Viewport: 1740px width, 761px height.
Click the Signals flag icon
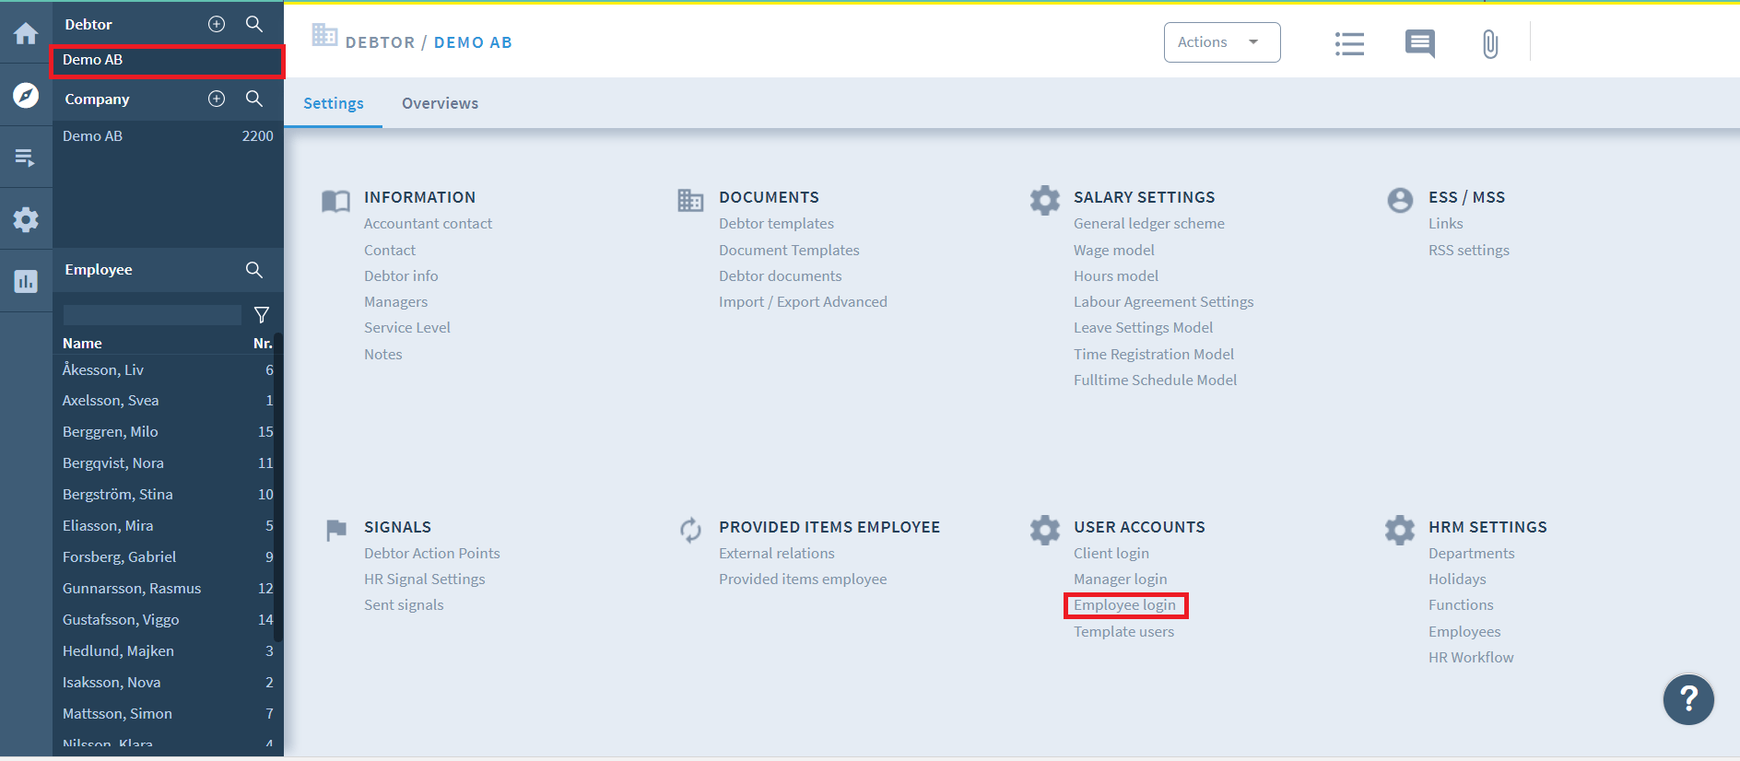click(x=336, y=530)
